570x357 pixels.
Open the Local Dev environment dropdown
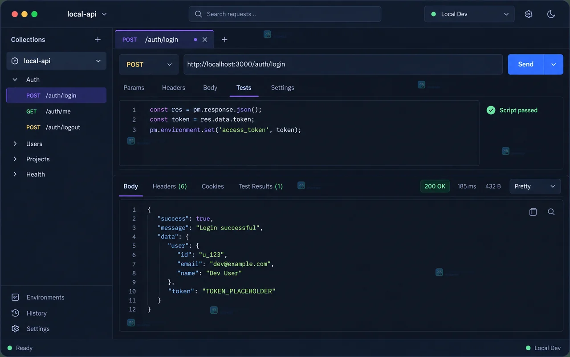pyautogui.click(x=469, y=14)
